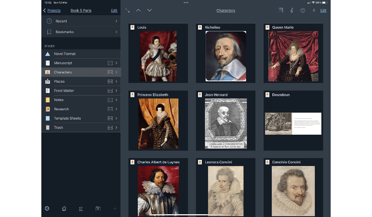
Task: Click the Places folder icon
Action: pos(48,81)
